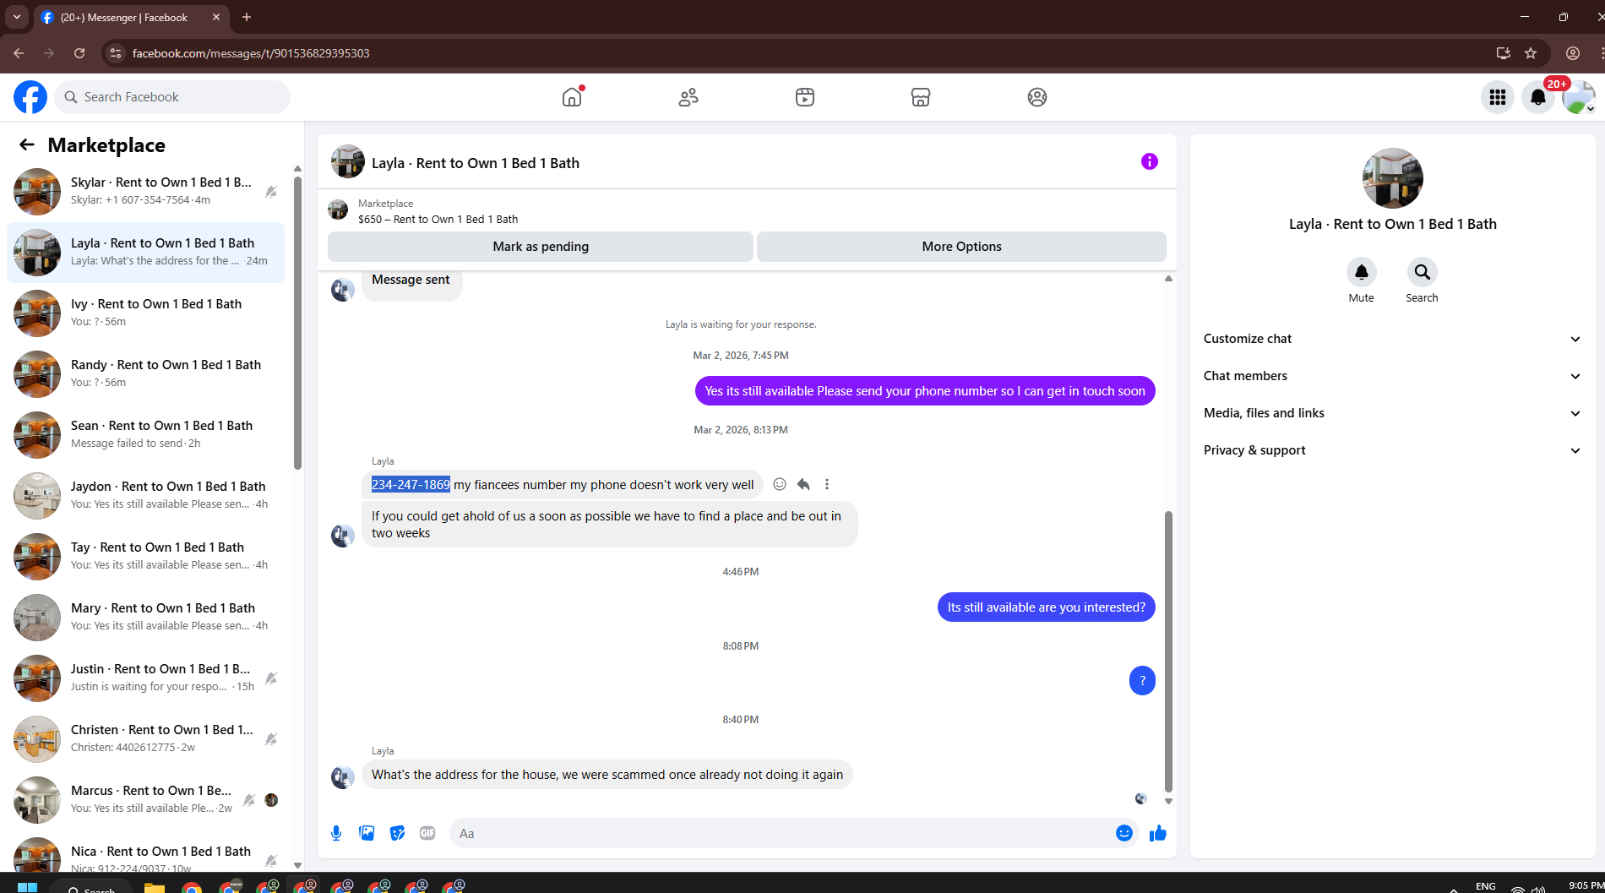Open the Tay conversation
Image resolution: width=1605 pixels, height=893 pixels.
[x=145, y=557]
